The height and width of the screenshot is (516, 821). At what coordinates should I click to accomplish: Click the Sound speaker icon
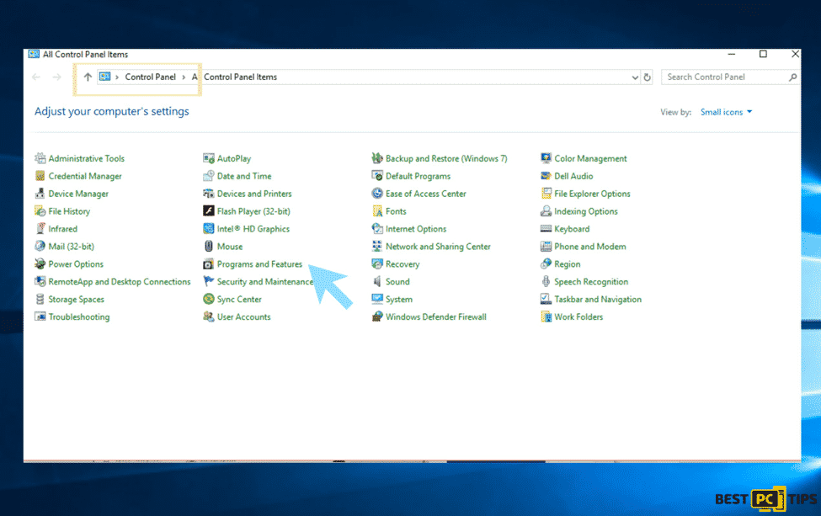[x=377, y=281]
